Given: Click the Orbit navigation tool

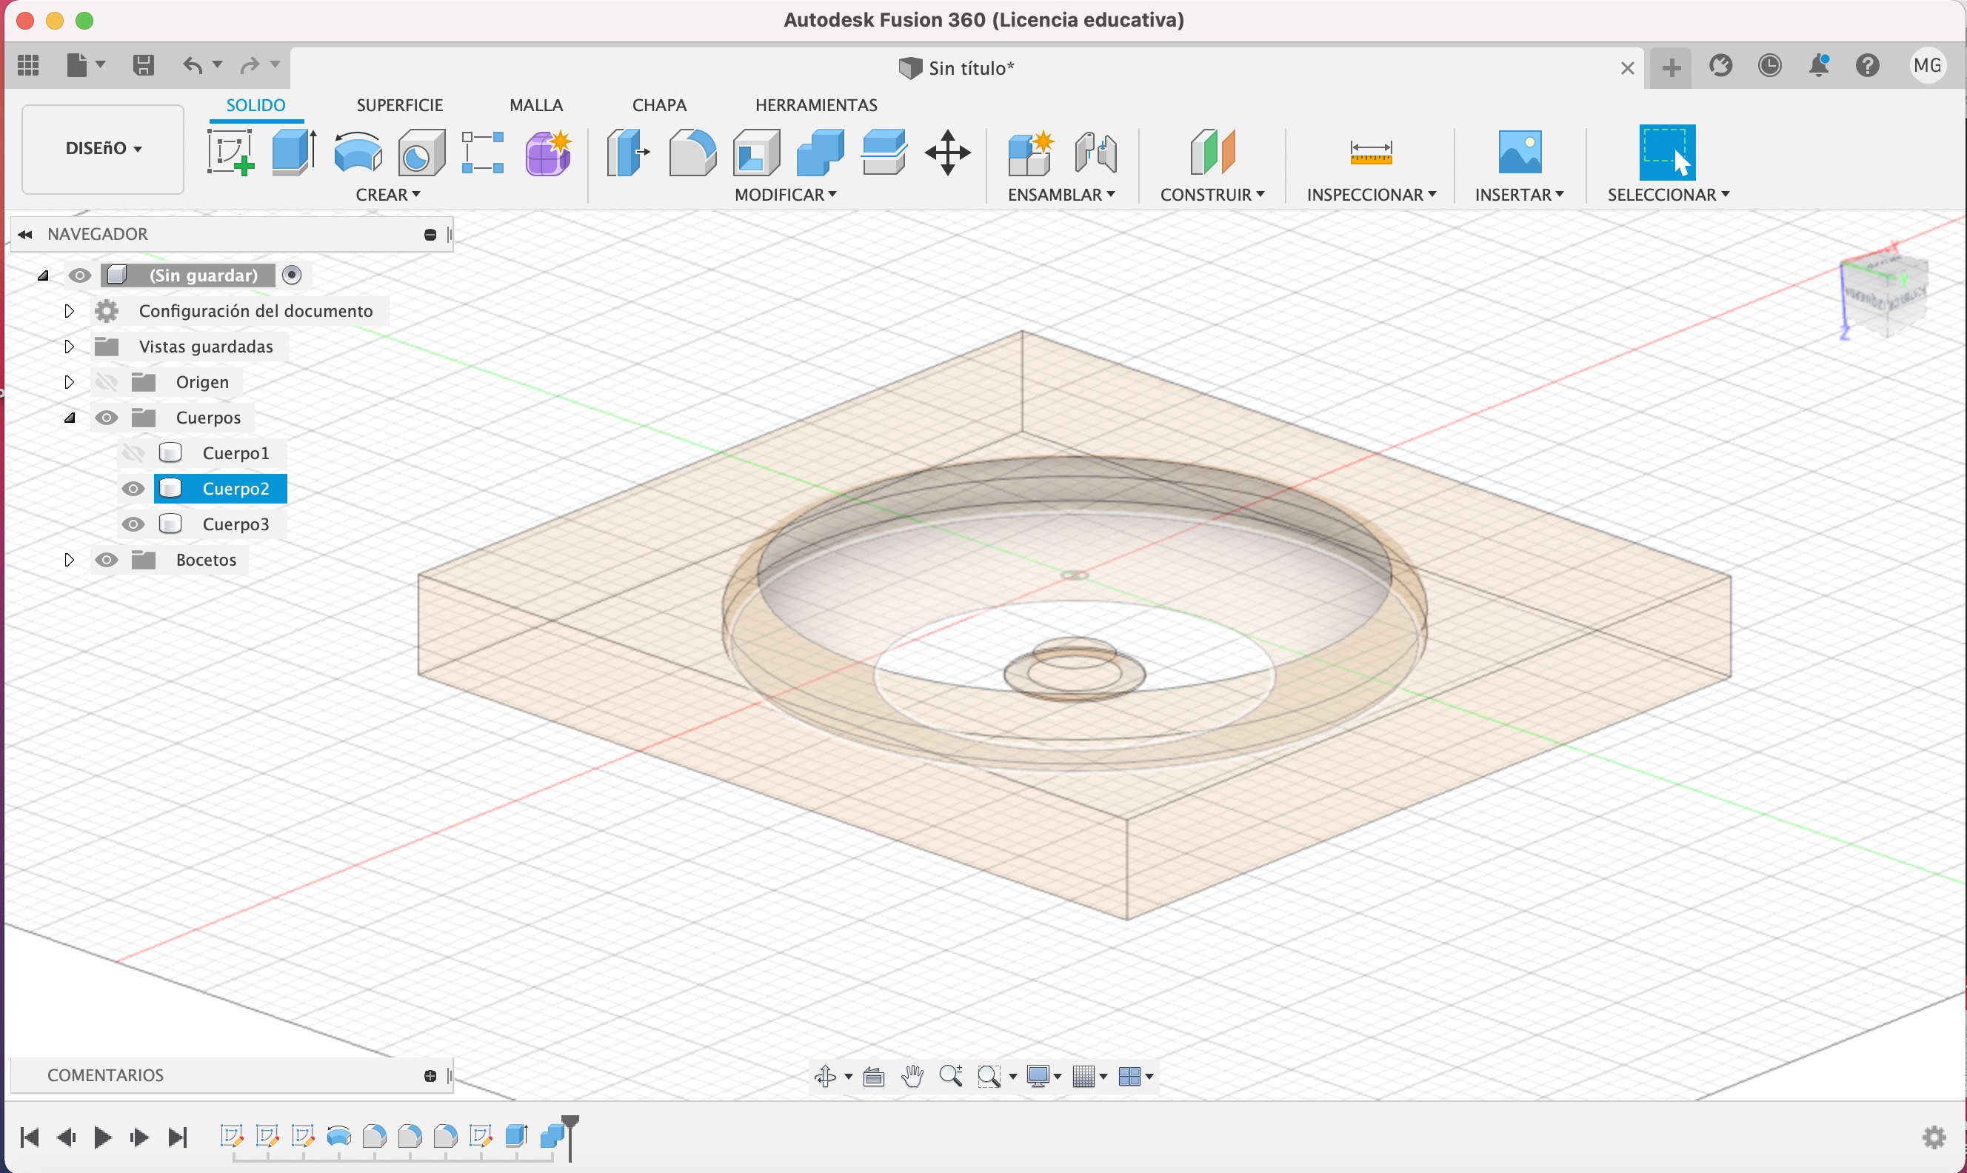Looking at the screenshot, I should [x=826, y=1076].
